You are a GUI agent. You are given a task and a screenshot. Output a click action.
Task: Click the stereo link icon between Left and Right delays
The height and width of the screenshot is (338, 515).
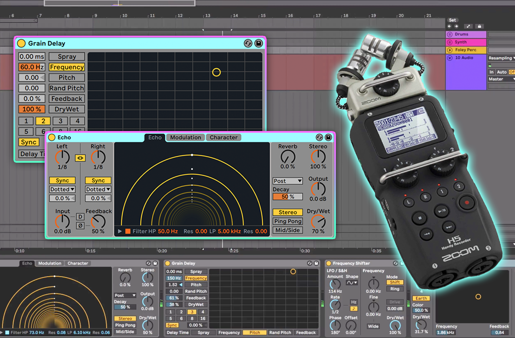pyautogui.click(x=80, y=158)
